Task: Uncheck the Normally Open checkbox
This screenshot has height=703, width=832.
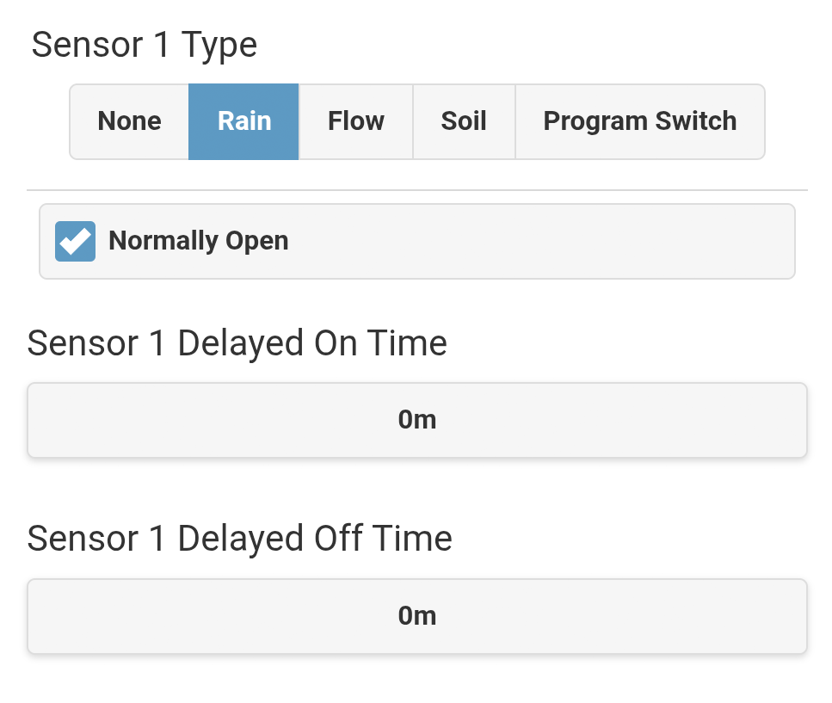Action: click(x=76, y=242)
